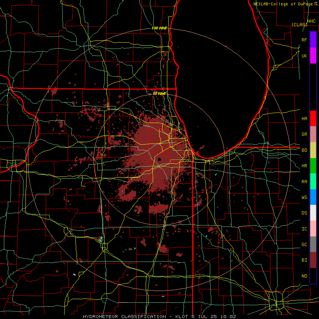The image size is (319, 319).
Task: Click the HR green legend swatch
Action: click(x=313, y=166)
